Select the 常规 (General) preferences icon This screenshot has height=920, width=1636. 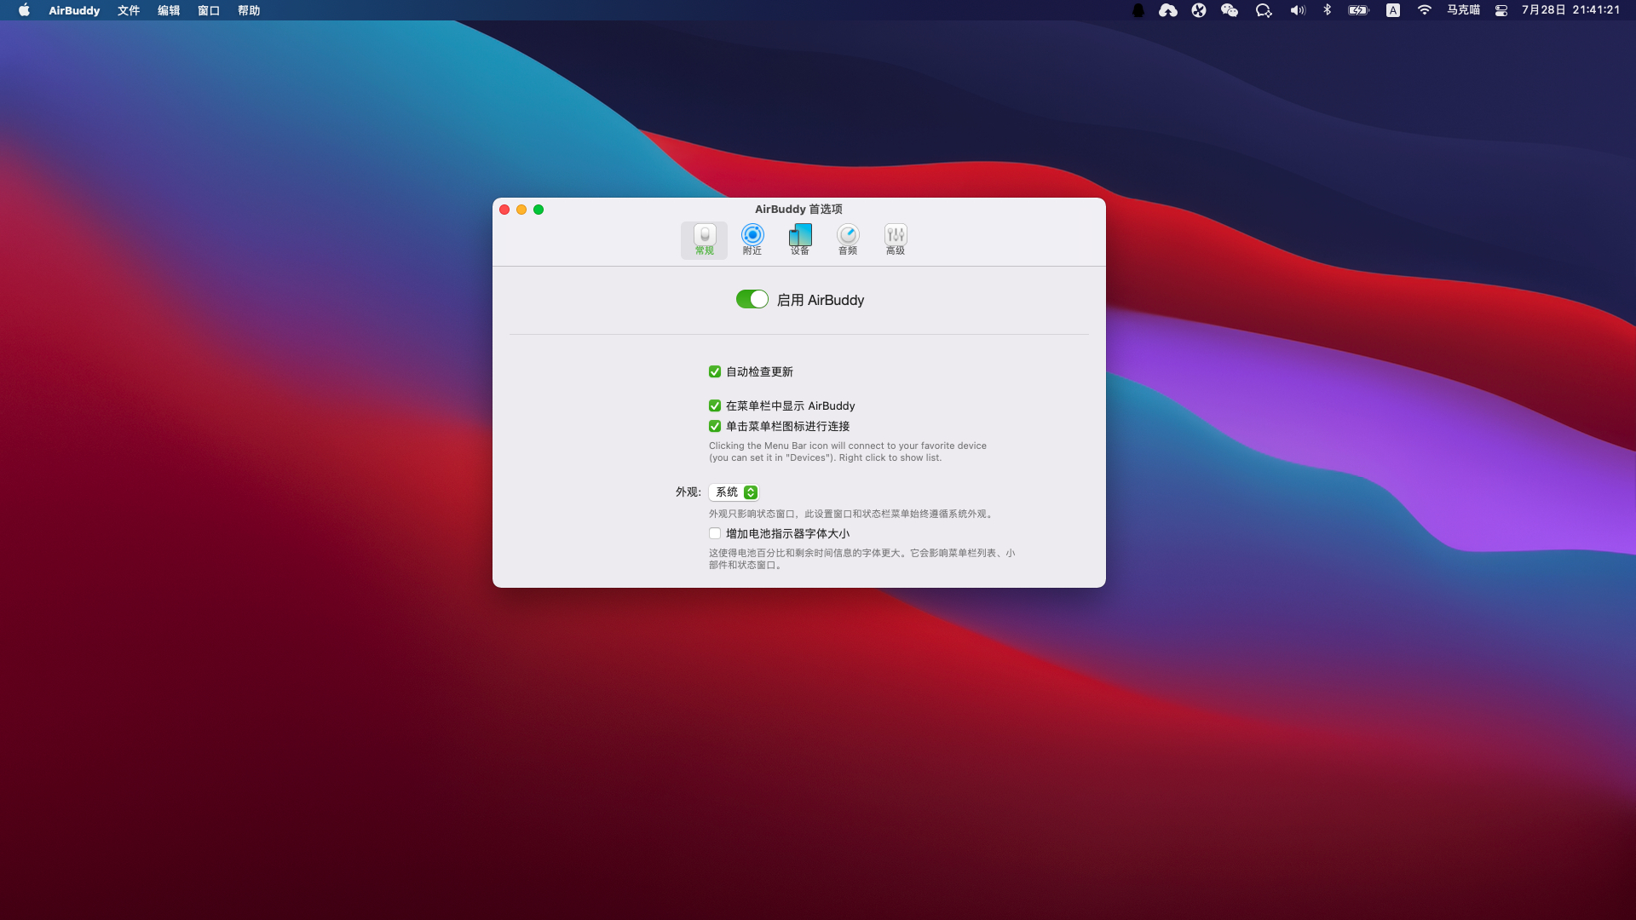pos(704,239)
